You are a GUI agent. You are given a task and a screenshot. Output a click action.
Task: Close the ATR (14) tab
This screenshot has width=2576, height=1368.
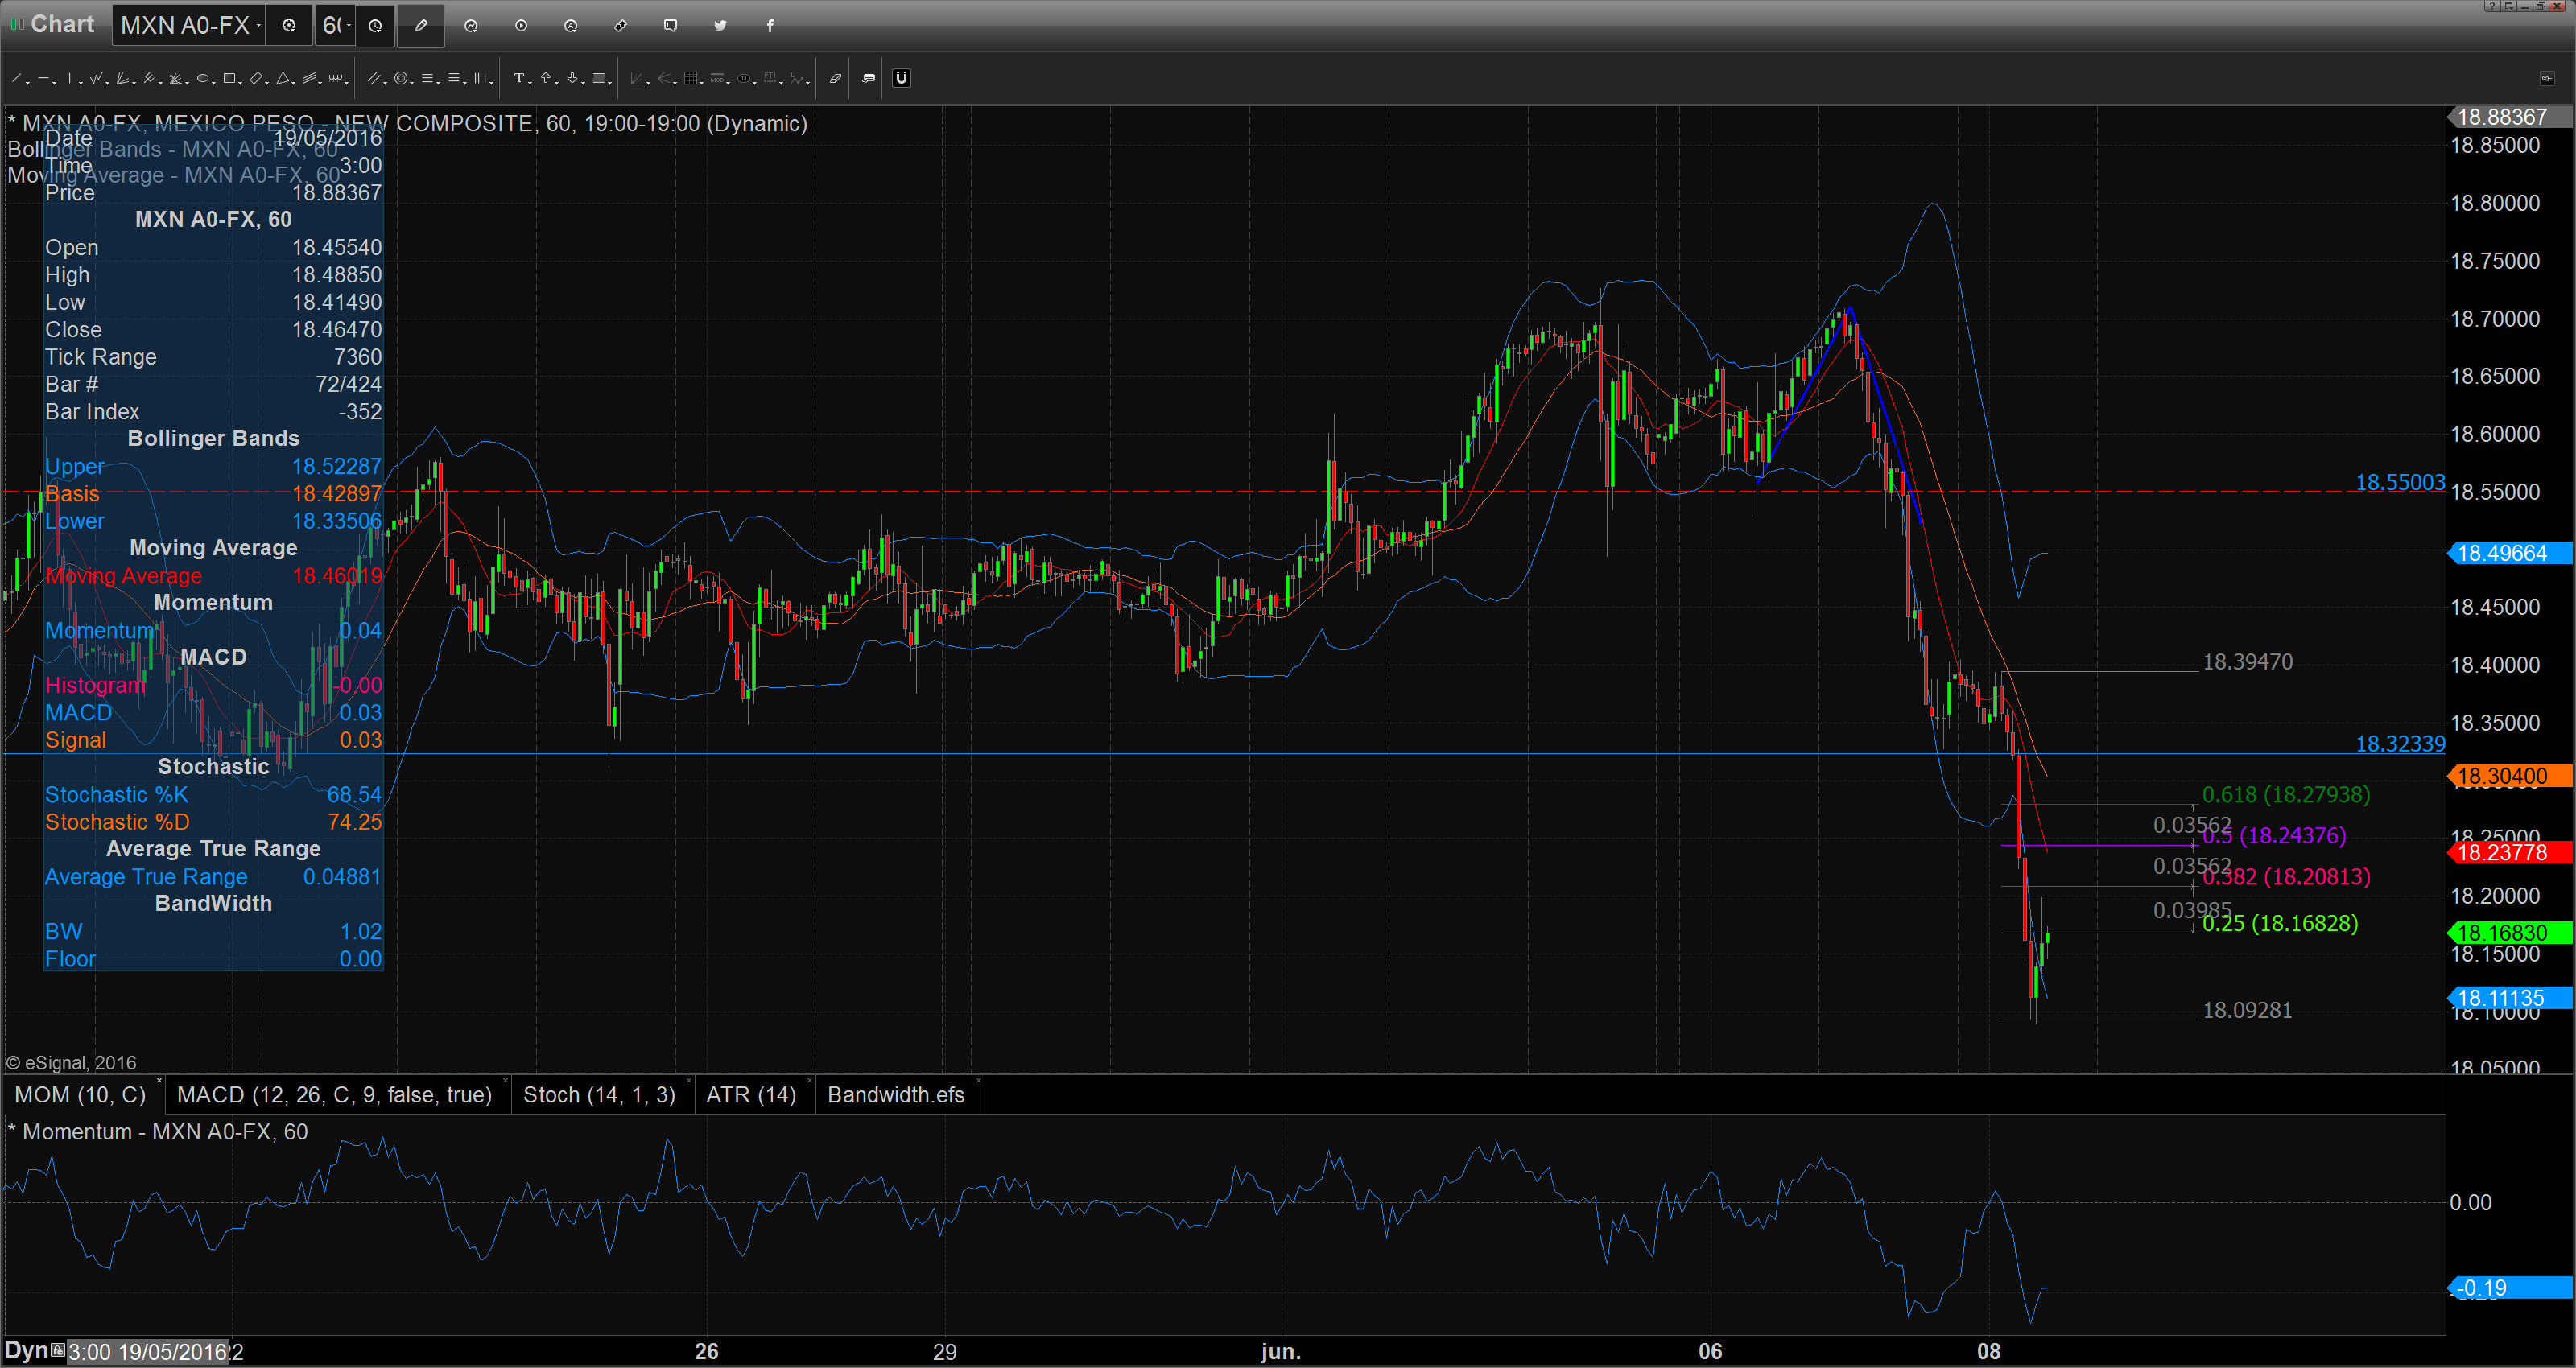pos(810,1082)
